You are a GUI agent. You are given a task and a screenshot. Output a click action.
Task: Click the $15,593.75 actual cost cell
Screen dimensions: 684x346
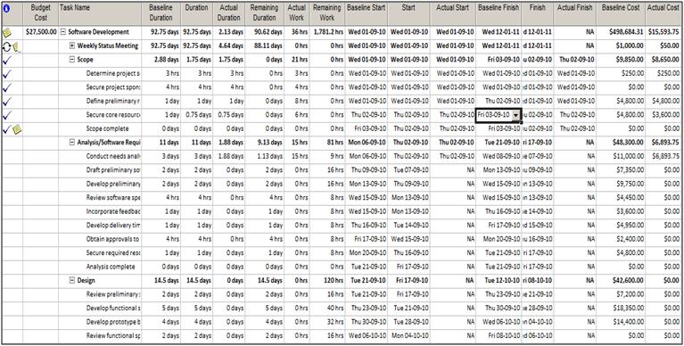(663, 32)
